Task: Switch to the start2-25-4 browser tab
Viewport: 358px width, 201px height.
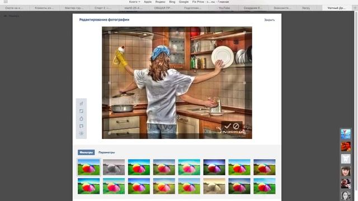Action: pos(134,8)
